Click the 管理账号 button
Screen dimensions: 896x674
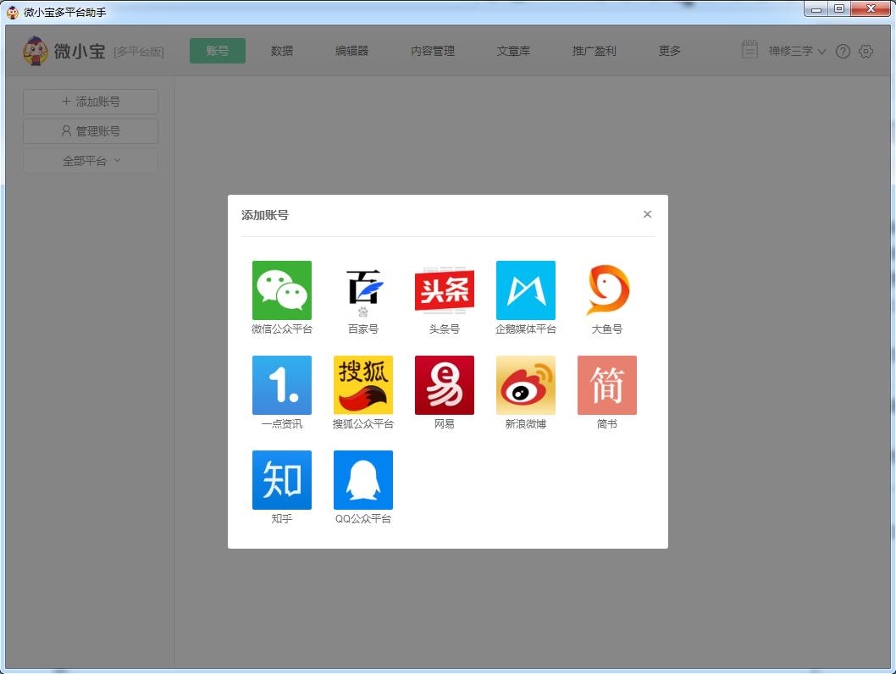pos(91,131)
